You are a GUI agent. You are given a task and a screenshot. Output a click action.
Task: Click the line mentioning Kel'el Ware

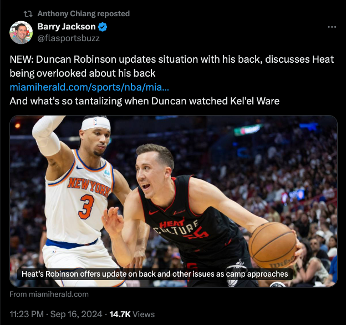click(145, 101)
